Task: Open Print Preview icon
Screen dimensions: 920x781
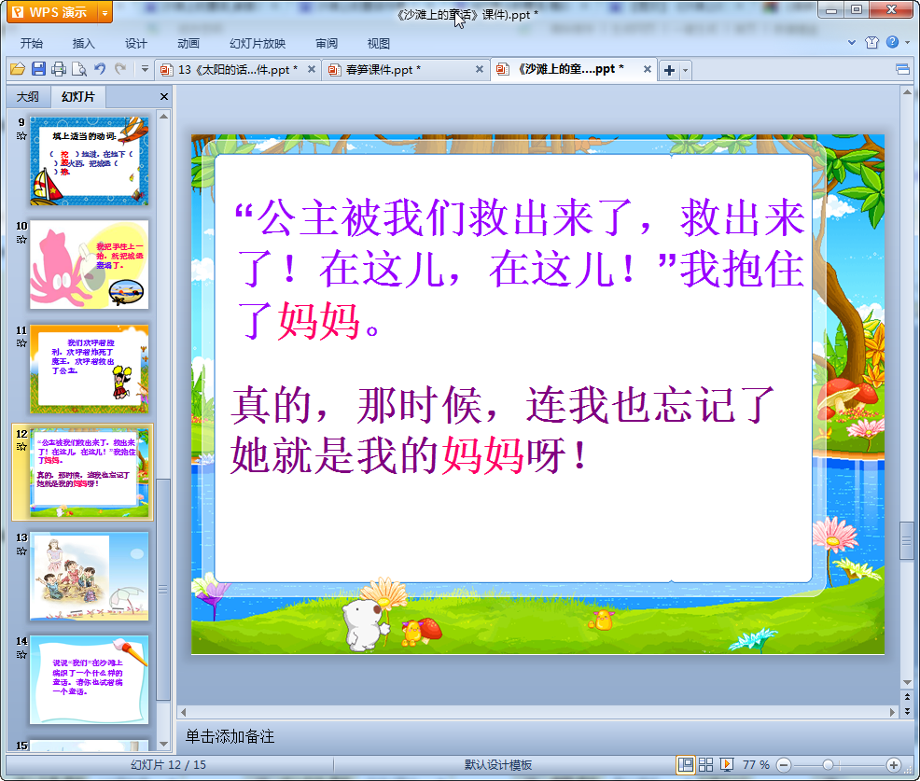Action: [79, 69]
